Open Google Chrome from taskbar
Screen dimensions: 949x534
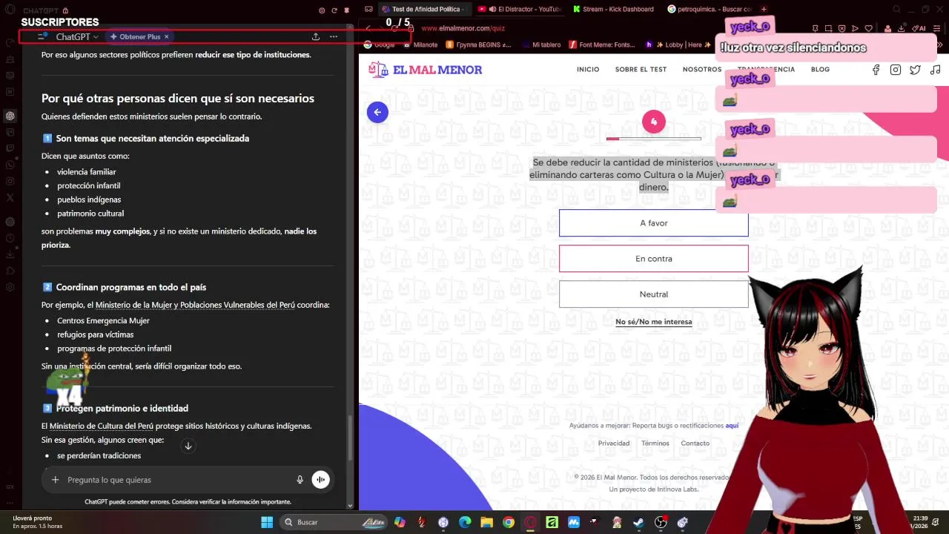coord(508,522)
